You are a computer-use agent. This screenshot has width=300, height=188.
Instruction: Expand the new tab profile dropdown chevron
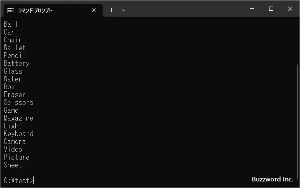point(124,10)
